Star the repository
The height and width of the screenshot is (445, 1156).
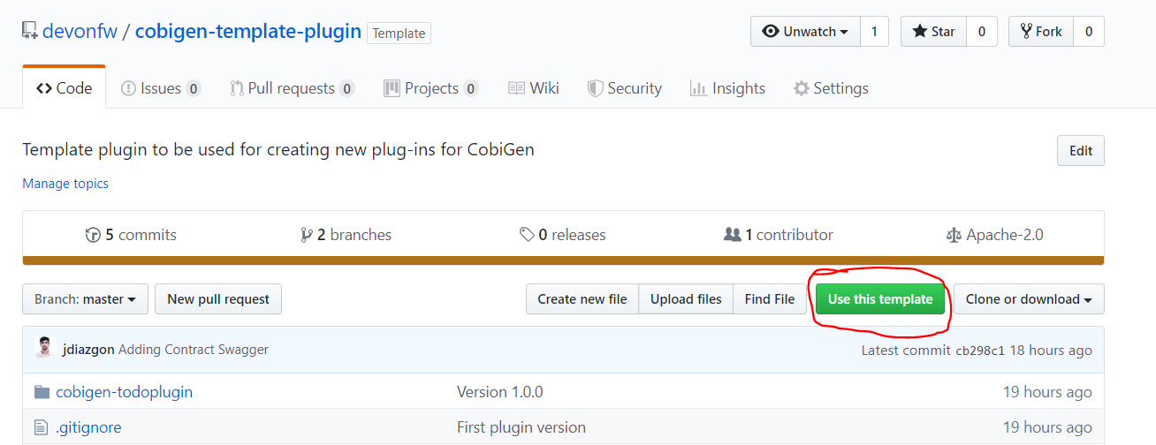[933, 32]
